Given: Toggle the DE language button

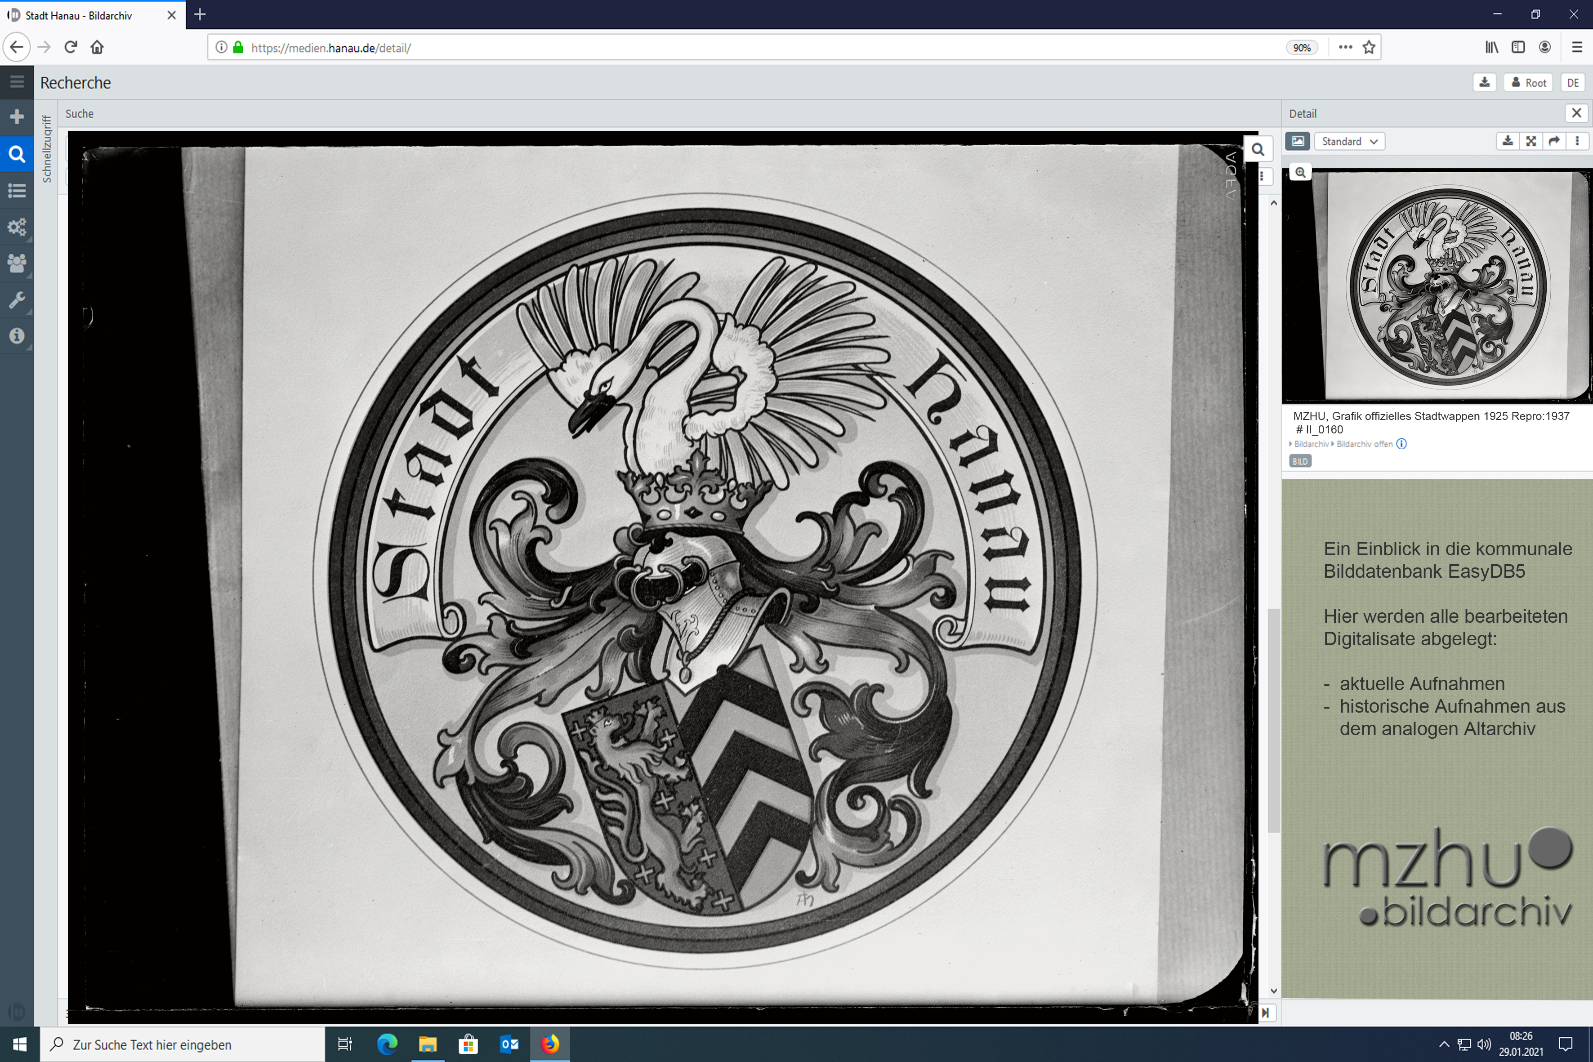Looking at the screenshot, I should point(1572,83).
